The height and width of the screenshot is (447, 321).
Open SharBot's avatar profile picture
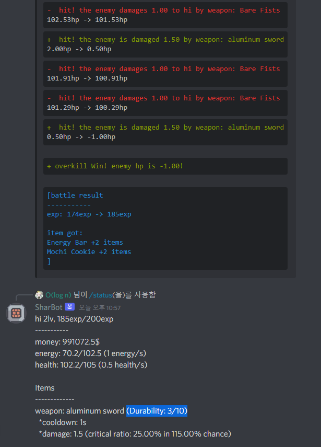pyautogui.click(x=16, y=313)
